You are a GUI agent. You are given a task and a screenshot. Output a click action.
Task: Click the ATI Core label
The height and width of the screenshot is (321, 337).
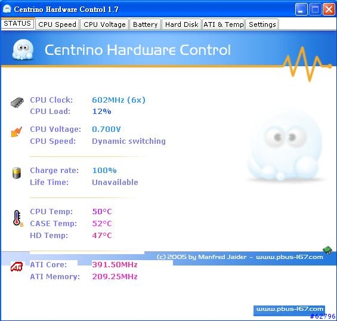[48, 265]
